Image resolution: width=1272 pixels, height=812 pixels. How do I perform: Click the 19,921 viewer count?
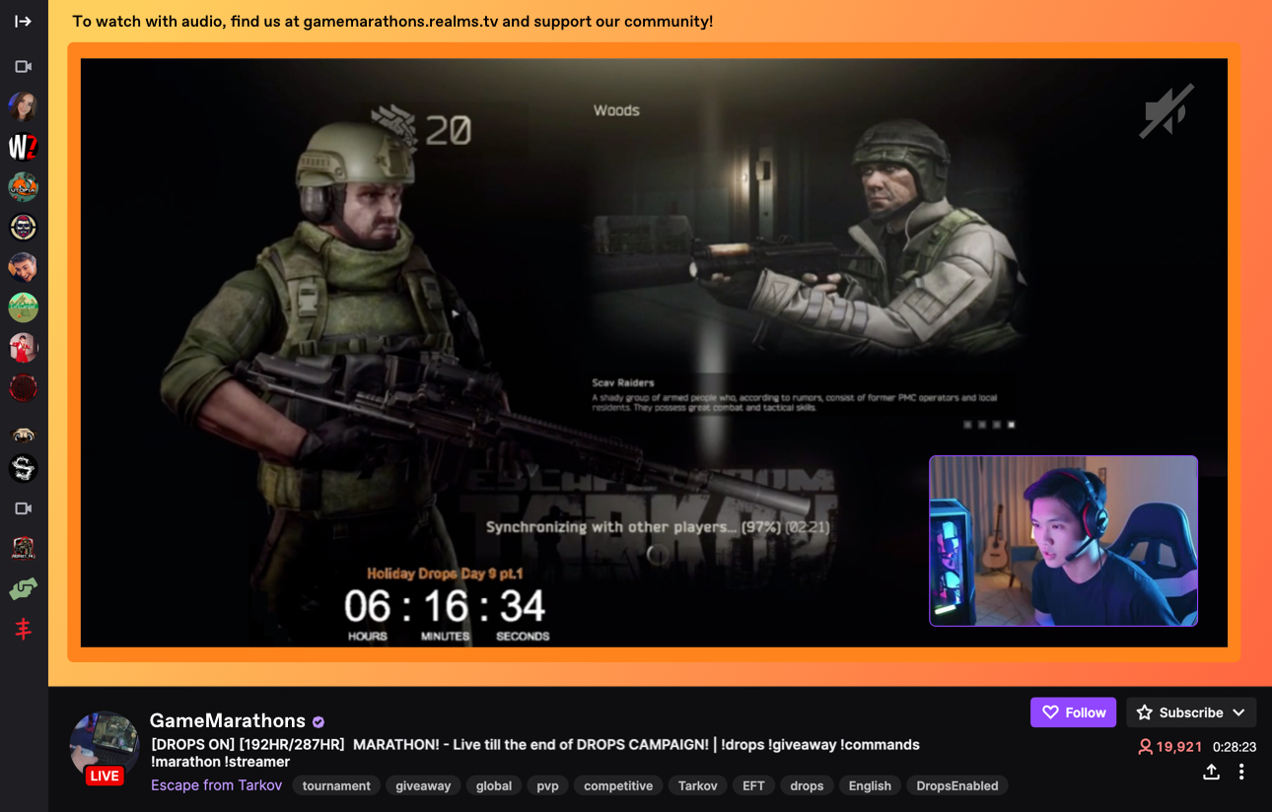[x=1170, y=747]
